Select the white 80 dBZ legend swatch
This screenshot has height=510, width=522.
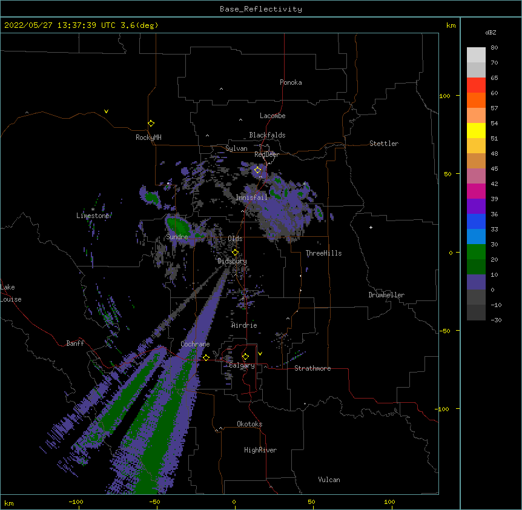(476, 55)
